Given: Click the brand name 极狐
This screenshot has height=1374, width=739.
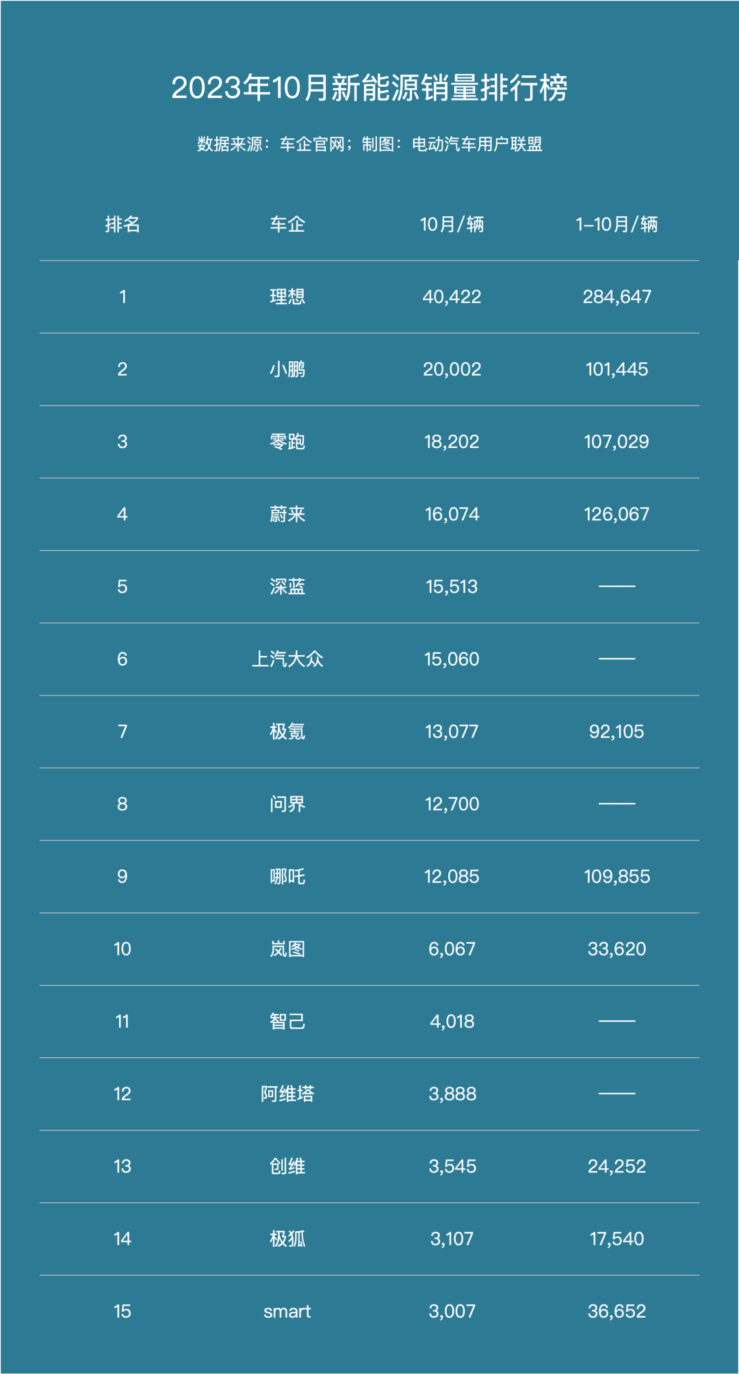Looking at the screenshot, I should [x=287, y=1239].
